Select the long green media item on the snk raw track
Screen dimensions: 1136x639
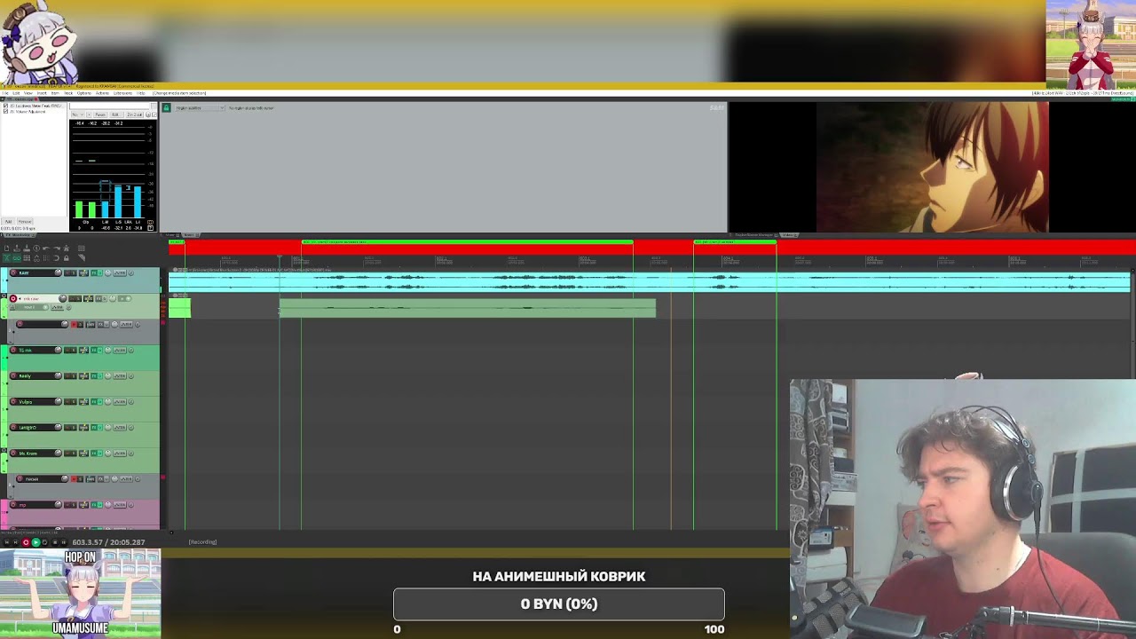(x=468, y=308)
